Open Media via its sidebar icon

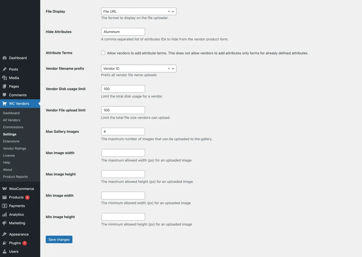5,78
